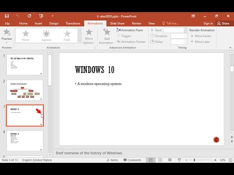
Task: Expand the animation gallery More arrow
Action: coord(79,41)
